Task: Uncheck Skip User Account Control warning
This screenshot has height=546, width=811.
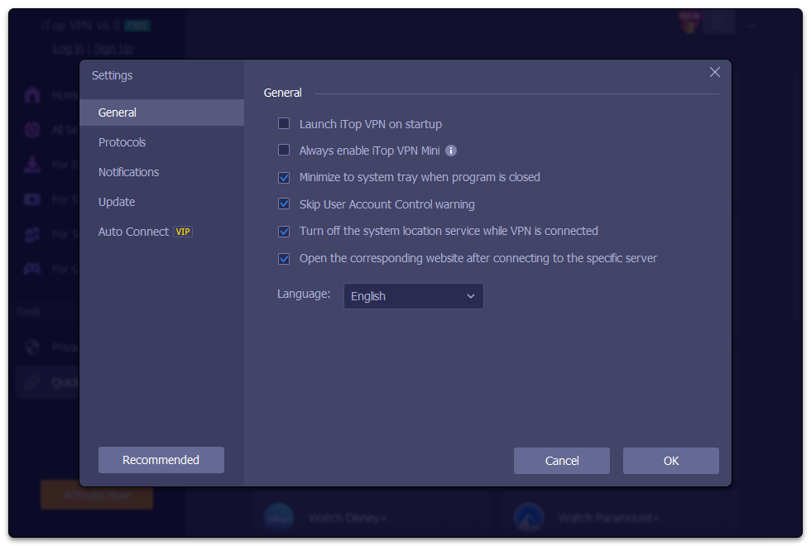Action: coord(284,204)
